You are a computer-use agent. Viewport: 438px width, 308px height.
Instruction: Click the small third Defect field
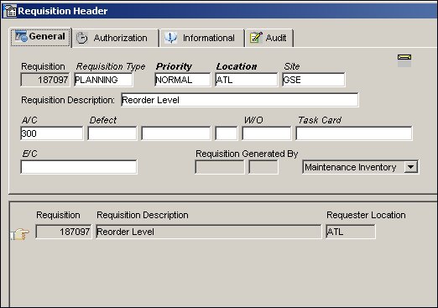(x=227, y=133)
